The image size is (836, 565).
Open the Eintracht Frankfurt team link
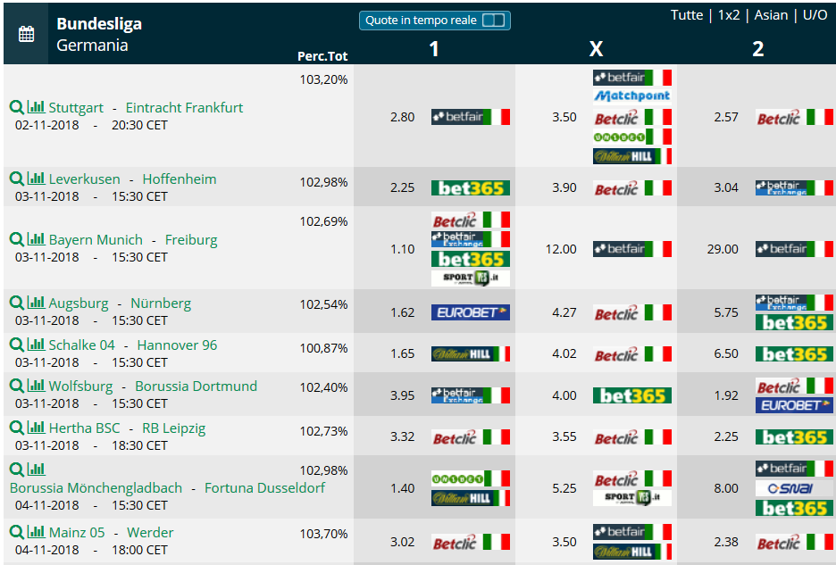pyautogui.click(x=185, y=108)
